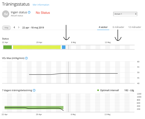Click the green Optimalt intervall legend dot
Viewport: 145px width, 119px height.
98,90
